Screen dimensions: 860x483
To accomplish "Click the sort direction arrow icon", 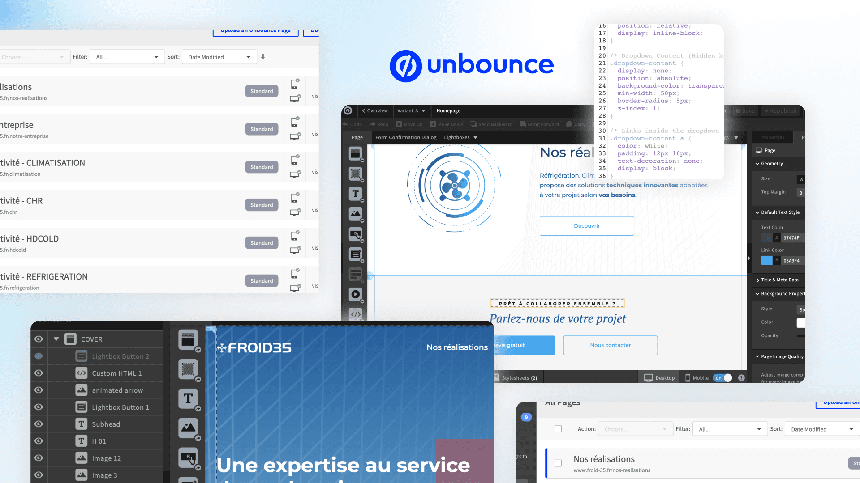I will 263,57.
